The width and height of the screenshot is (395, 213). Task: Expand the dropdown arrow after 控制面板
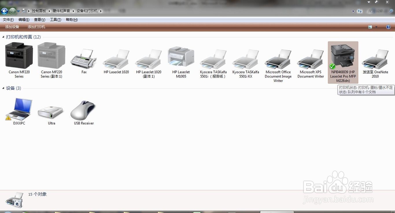tap(49, 11)
